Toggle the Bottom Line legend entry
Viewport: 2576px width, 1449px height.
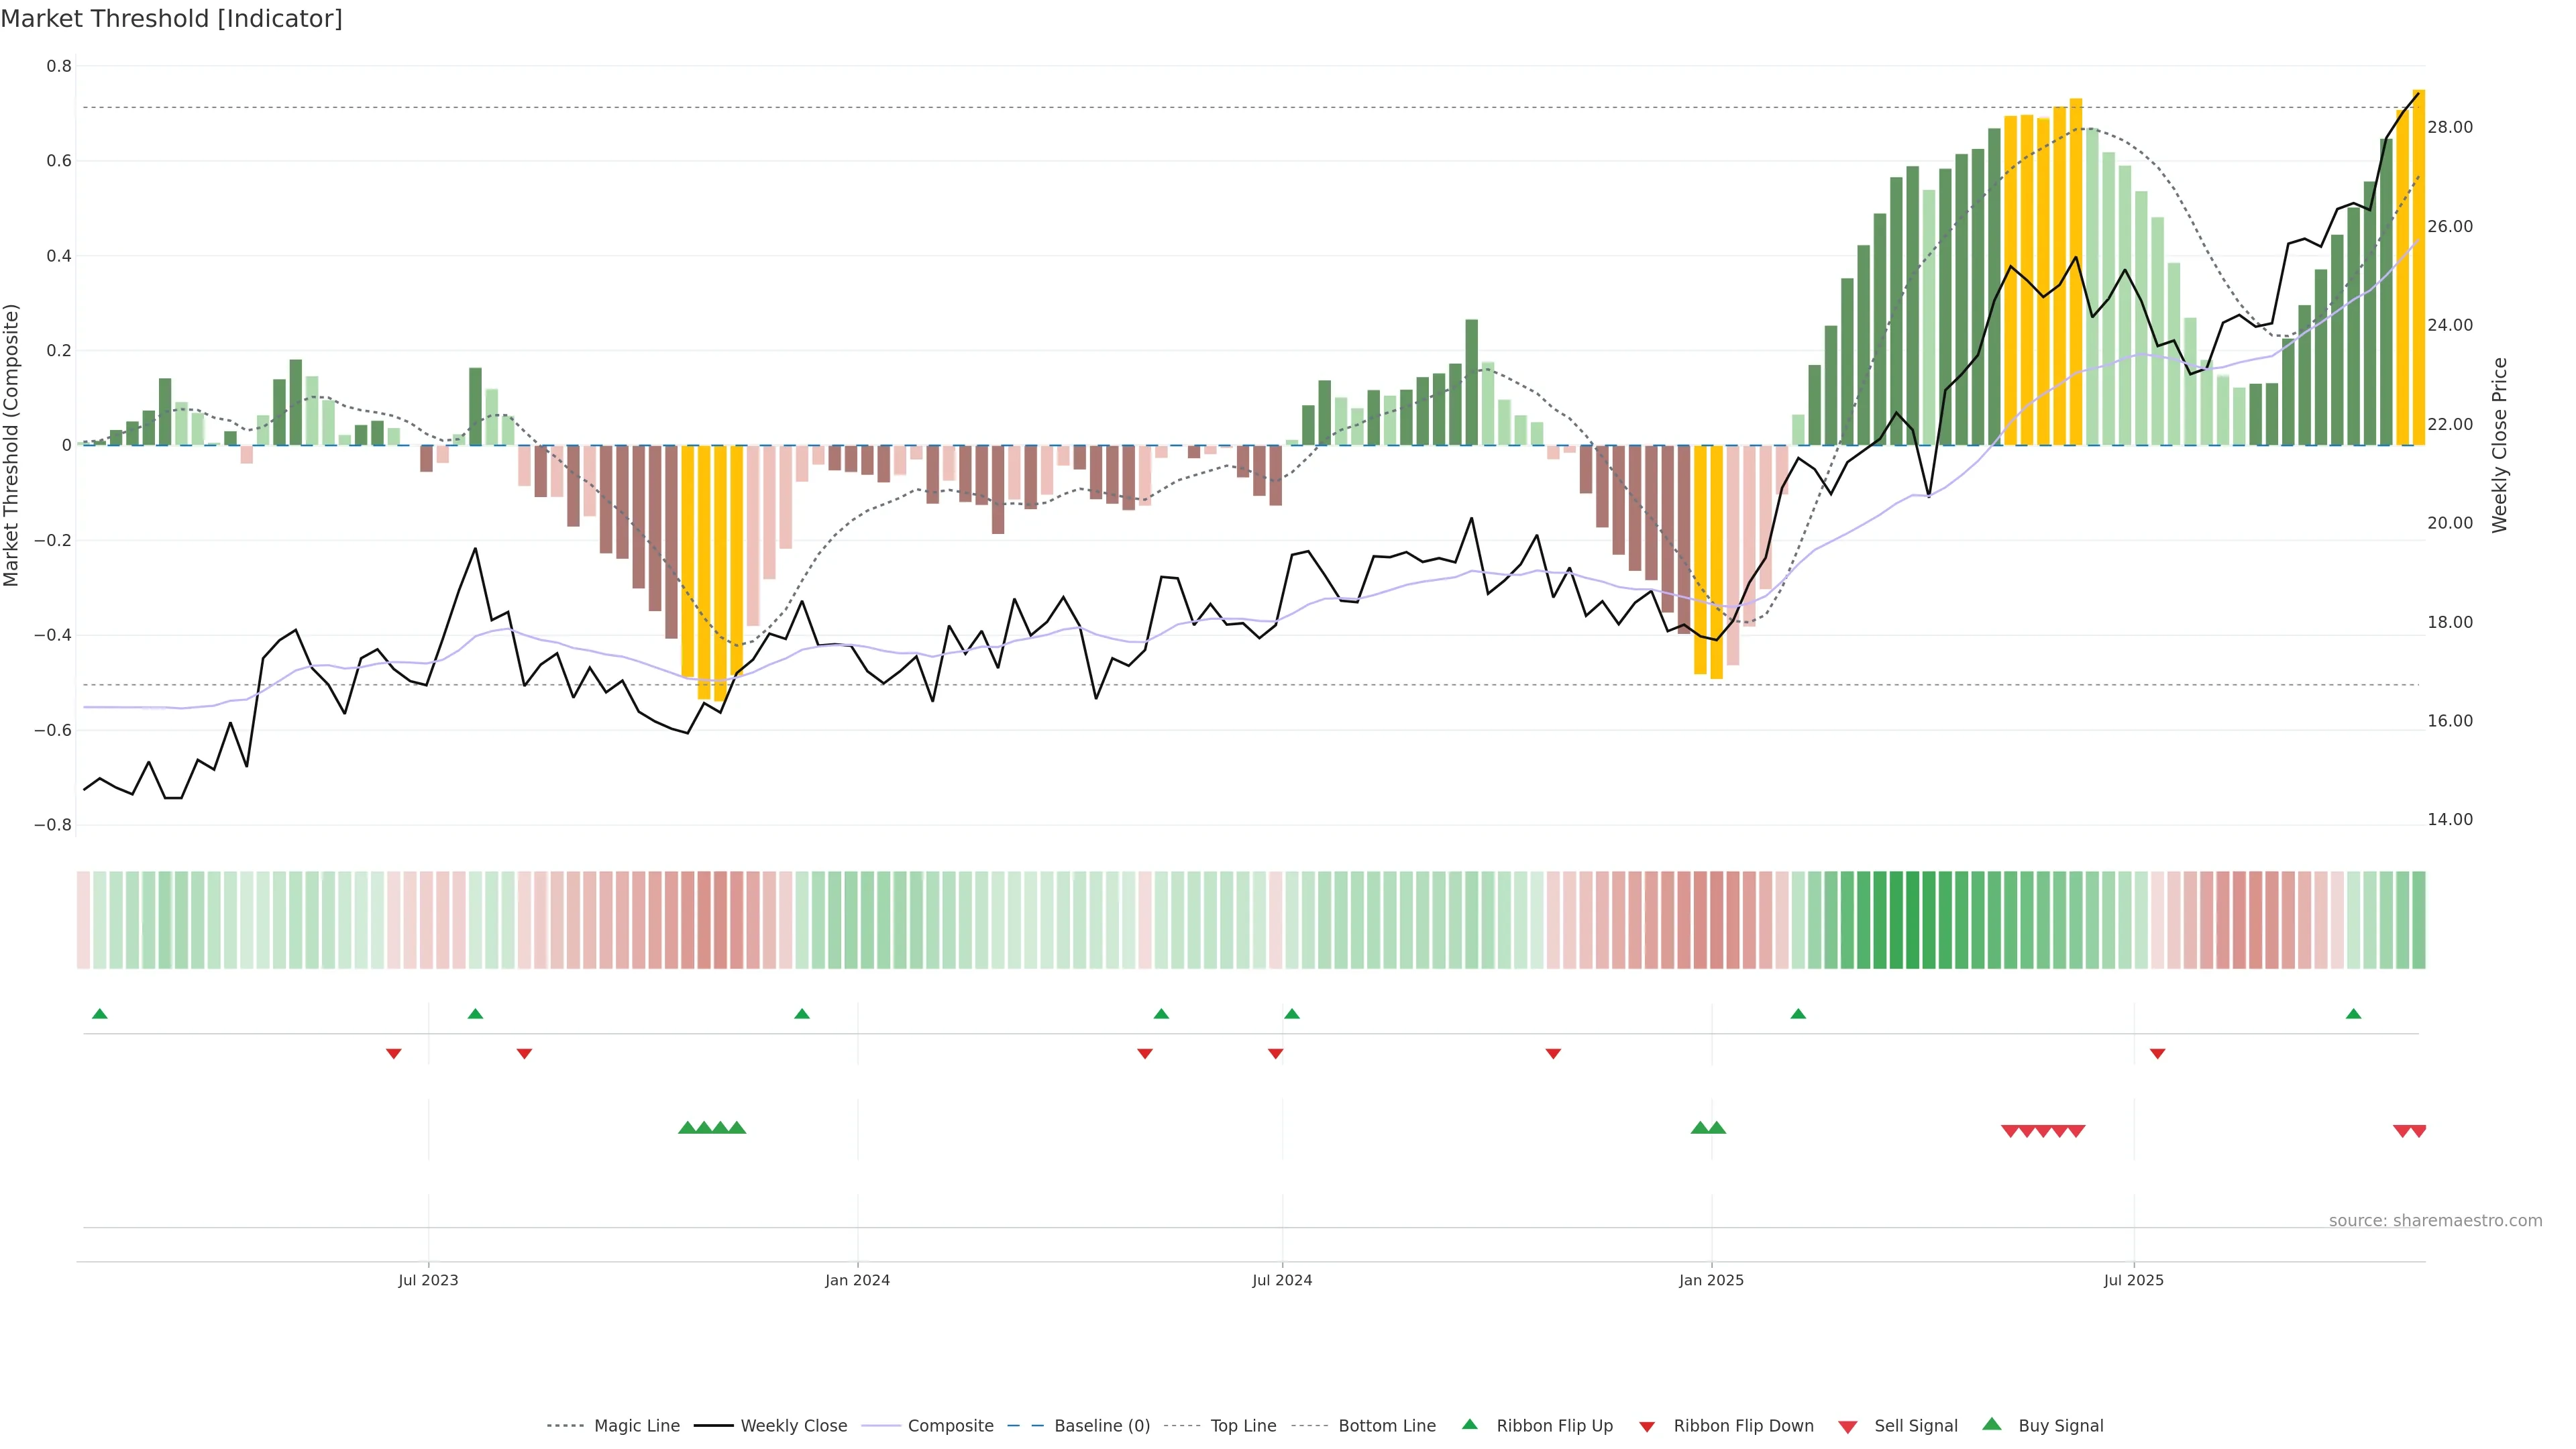tap(1386, 1426)
